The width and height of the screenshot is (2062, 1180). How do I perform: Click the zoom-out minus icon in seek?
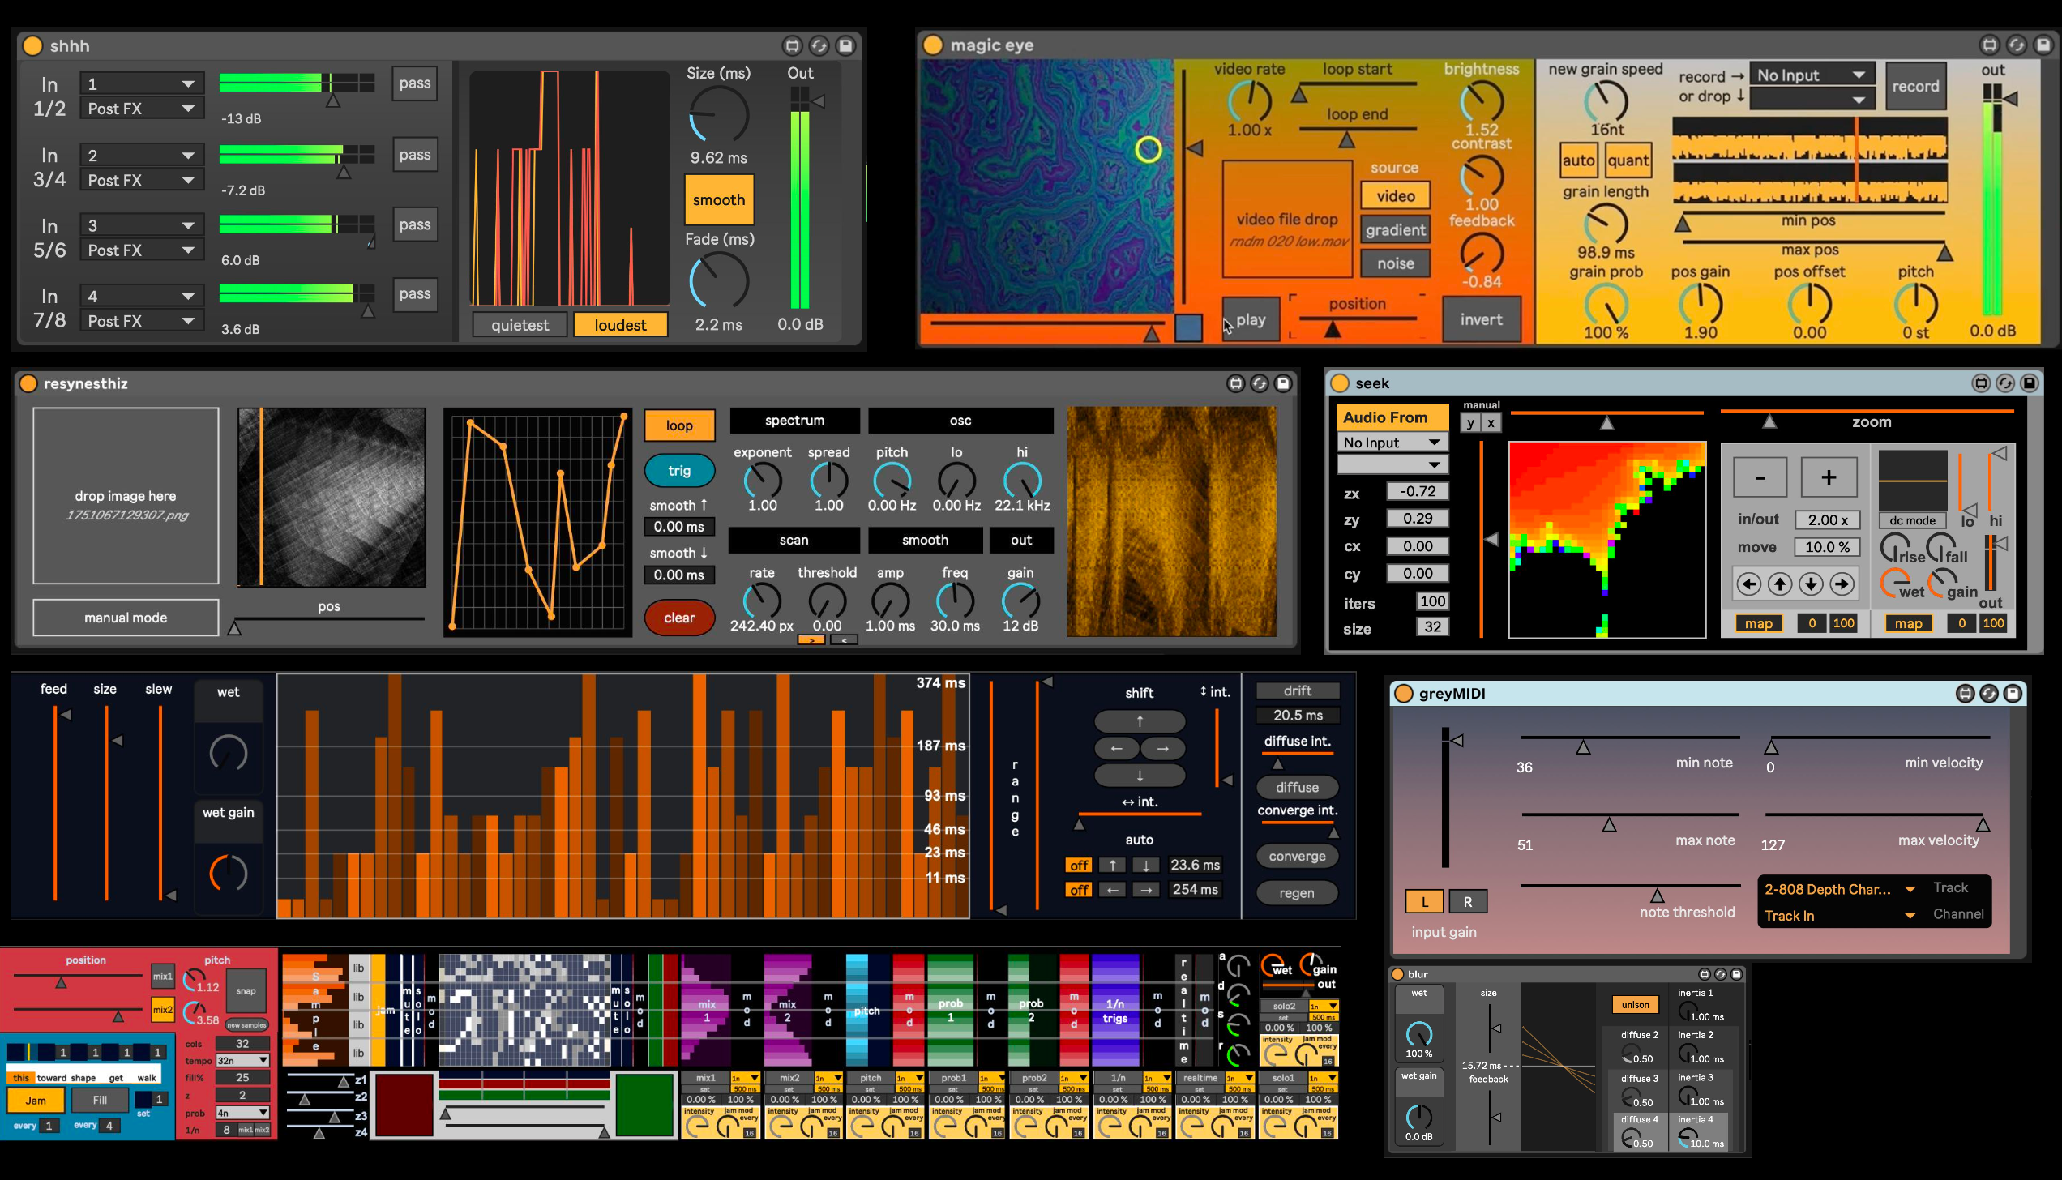pos(1760,477)
